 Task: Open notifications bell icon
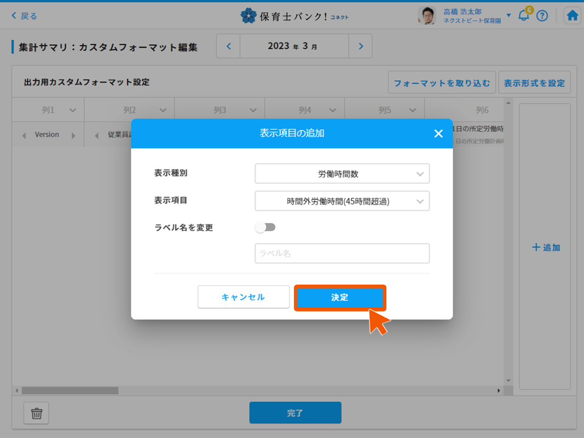(524, 16)
